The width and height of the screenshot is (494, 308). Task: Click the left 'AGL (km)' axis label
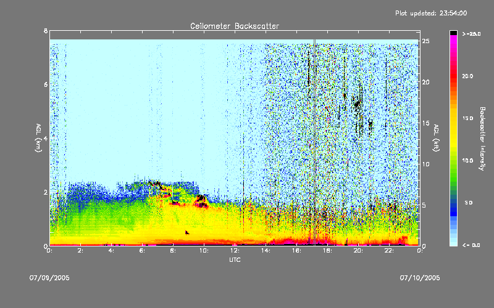coord(38,138)
